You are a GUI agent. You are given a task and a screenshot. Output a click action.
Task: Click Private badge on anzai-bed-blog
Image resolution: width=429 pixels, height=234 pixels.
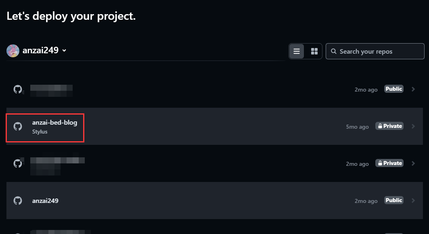pyautogui.click(x=389, y=126)
